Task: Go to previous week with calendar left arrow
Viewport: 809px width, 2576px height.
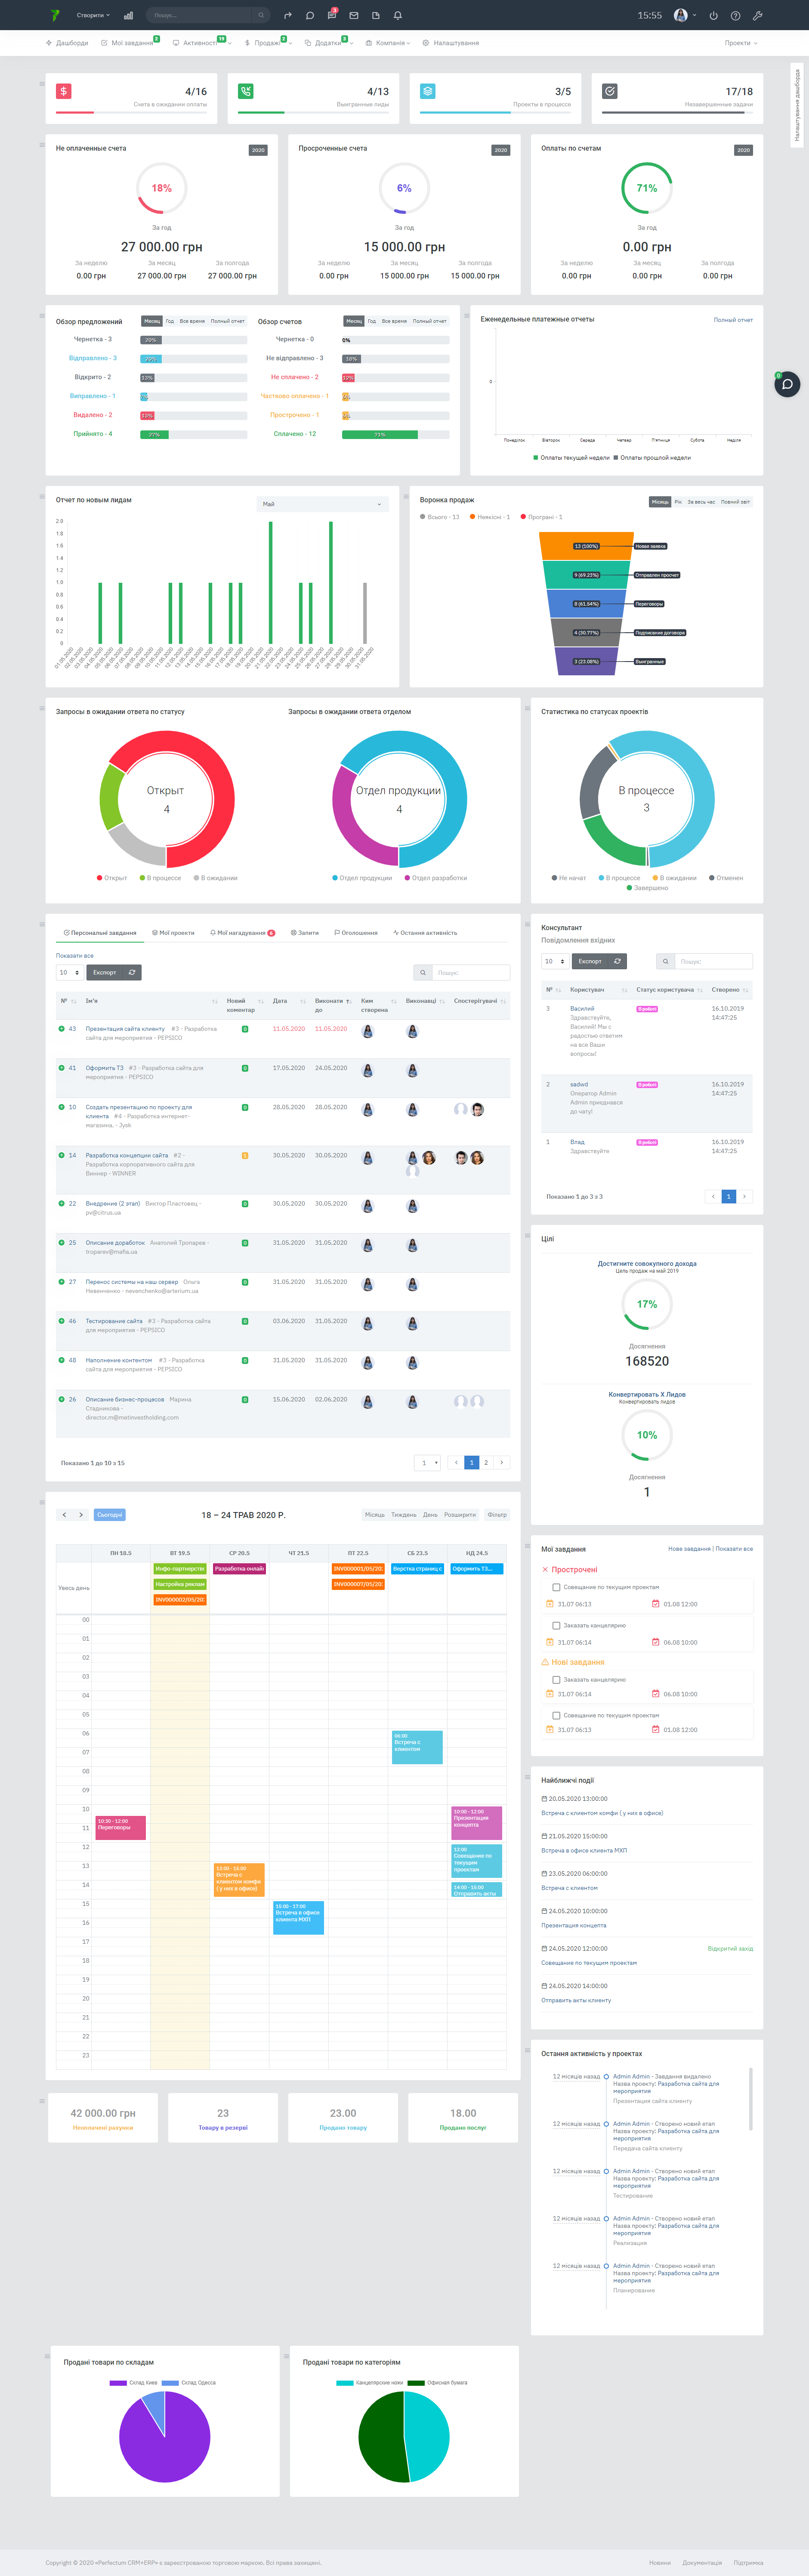Action: (x=64, y=1514)
